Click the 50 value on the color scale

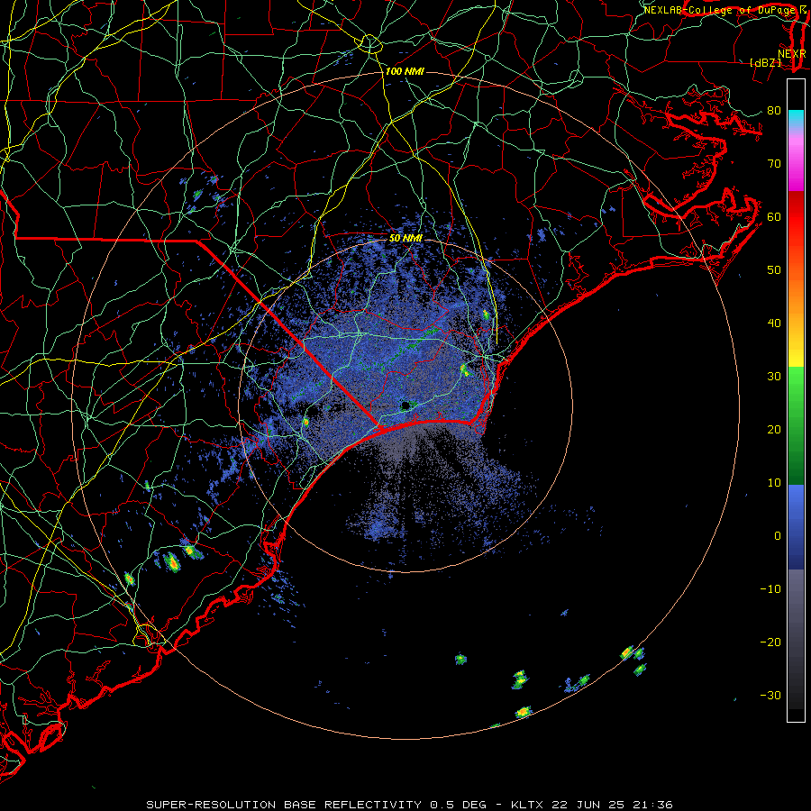tap(774, 270)
